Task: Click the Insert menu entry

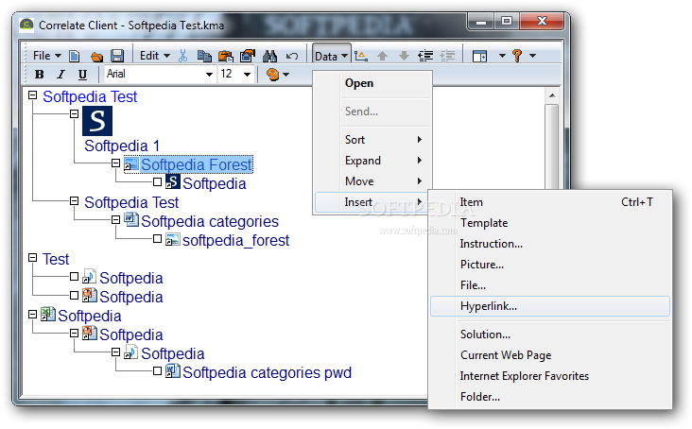Action: (x=372, y=202)
